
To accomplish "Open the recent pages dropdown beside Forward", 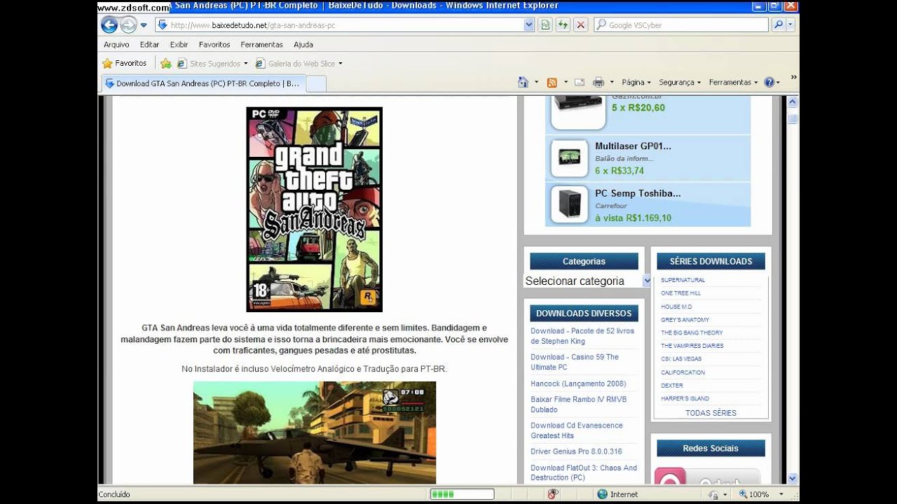I will coord(144,25).
